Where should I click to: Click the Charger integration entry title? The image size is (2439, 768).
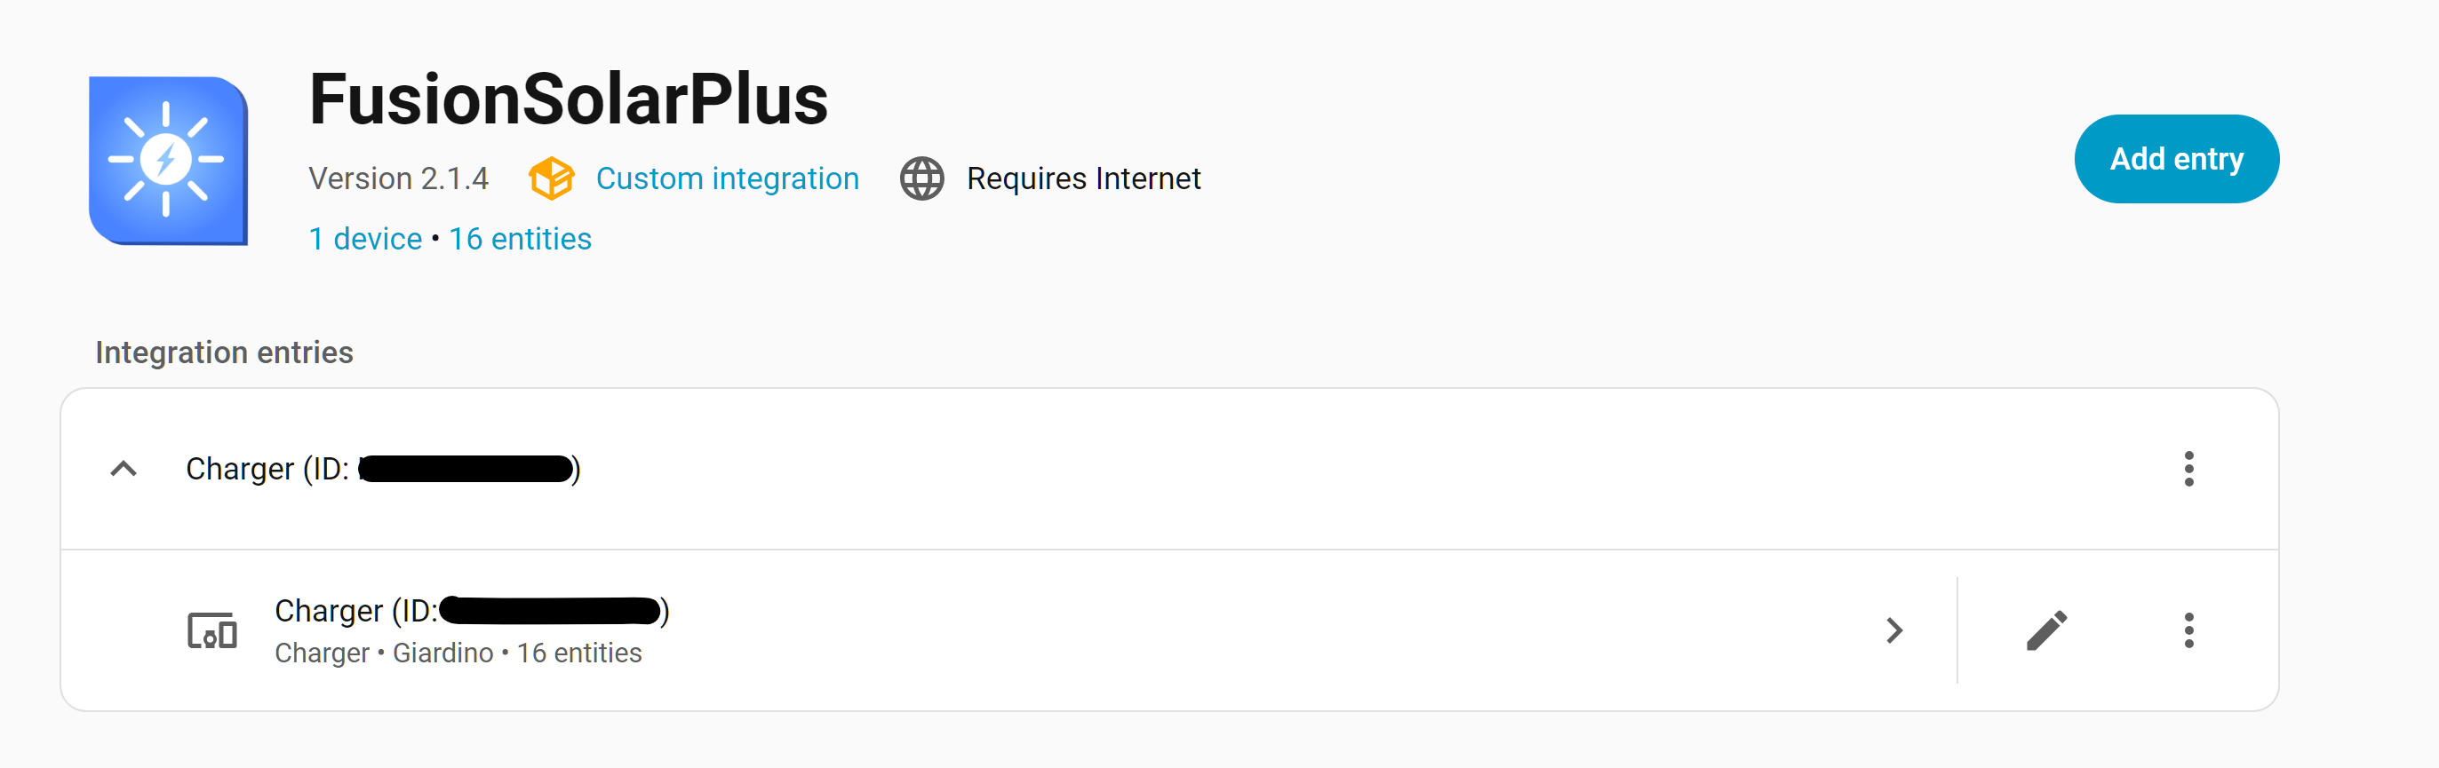click(268, 469)
